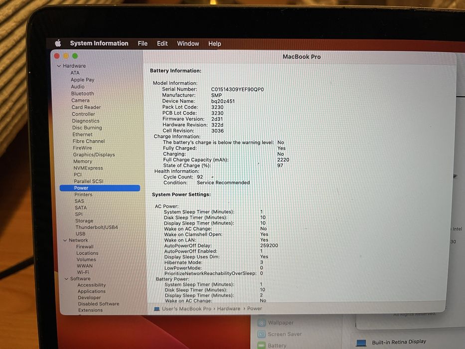Select Fibre Channel in the sidebar
The height and width of the screenshot is (349, 465).
[89, 141]
